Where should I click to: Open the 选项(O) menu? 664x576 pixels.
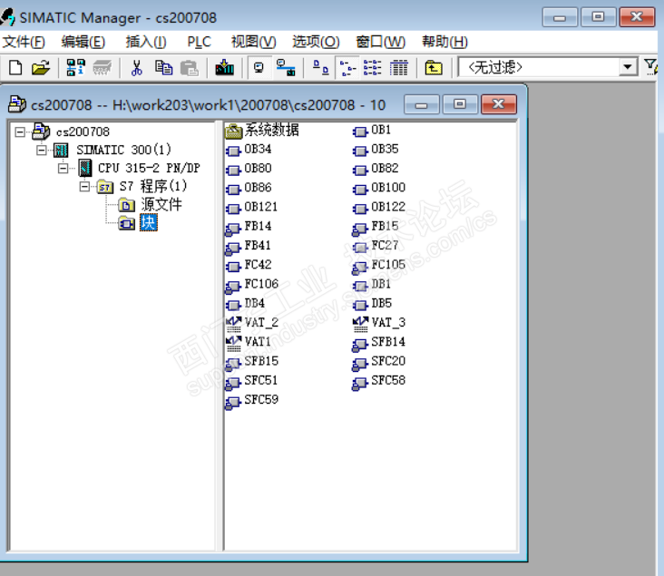pyautogui.click(x=316, y=42)
